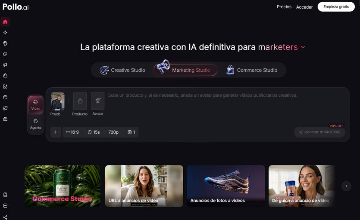Open the Anuncios de fotos a vídeos card
The width and height of the screenshot is (360, 220).
(x=226, y=186)
